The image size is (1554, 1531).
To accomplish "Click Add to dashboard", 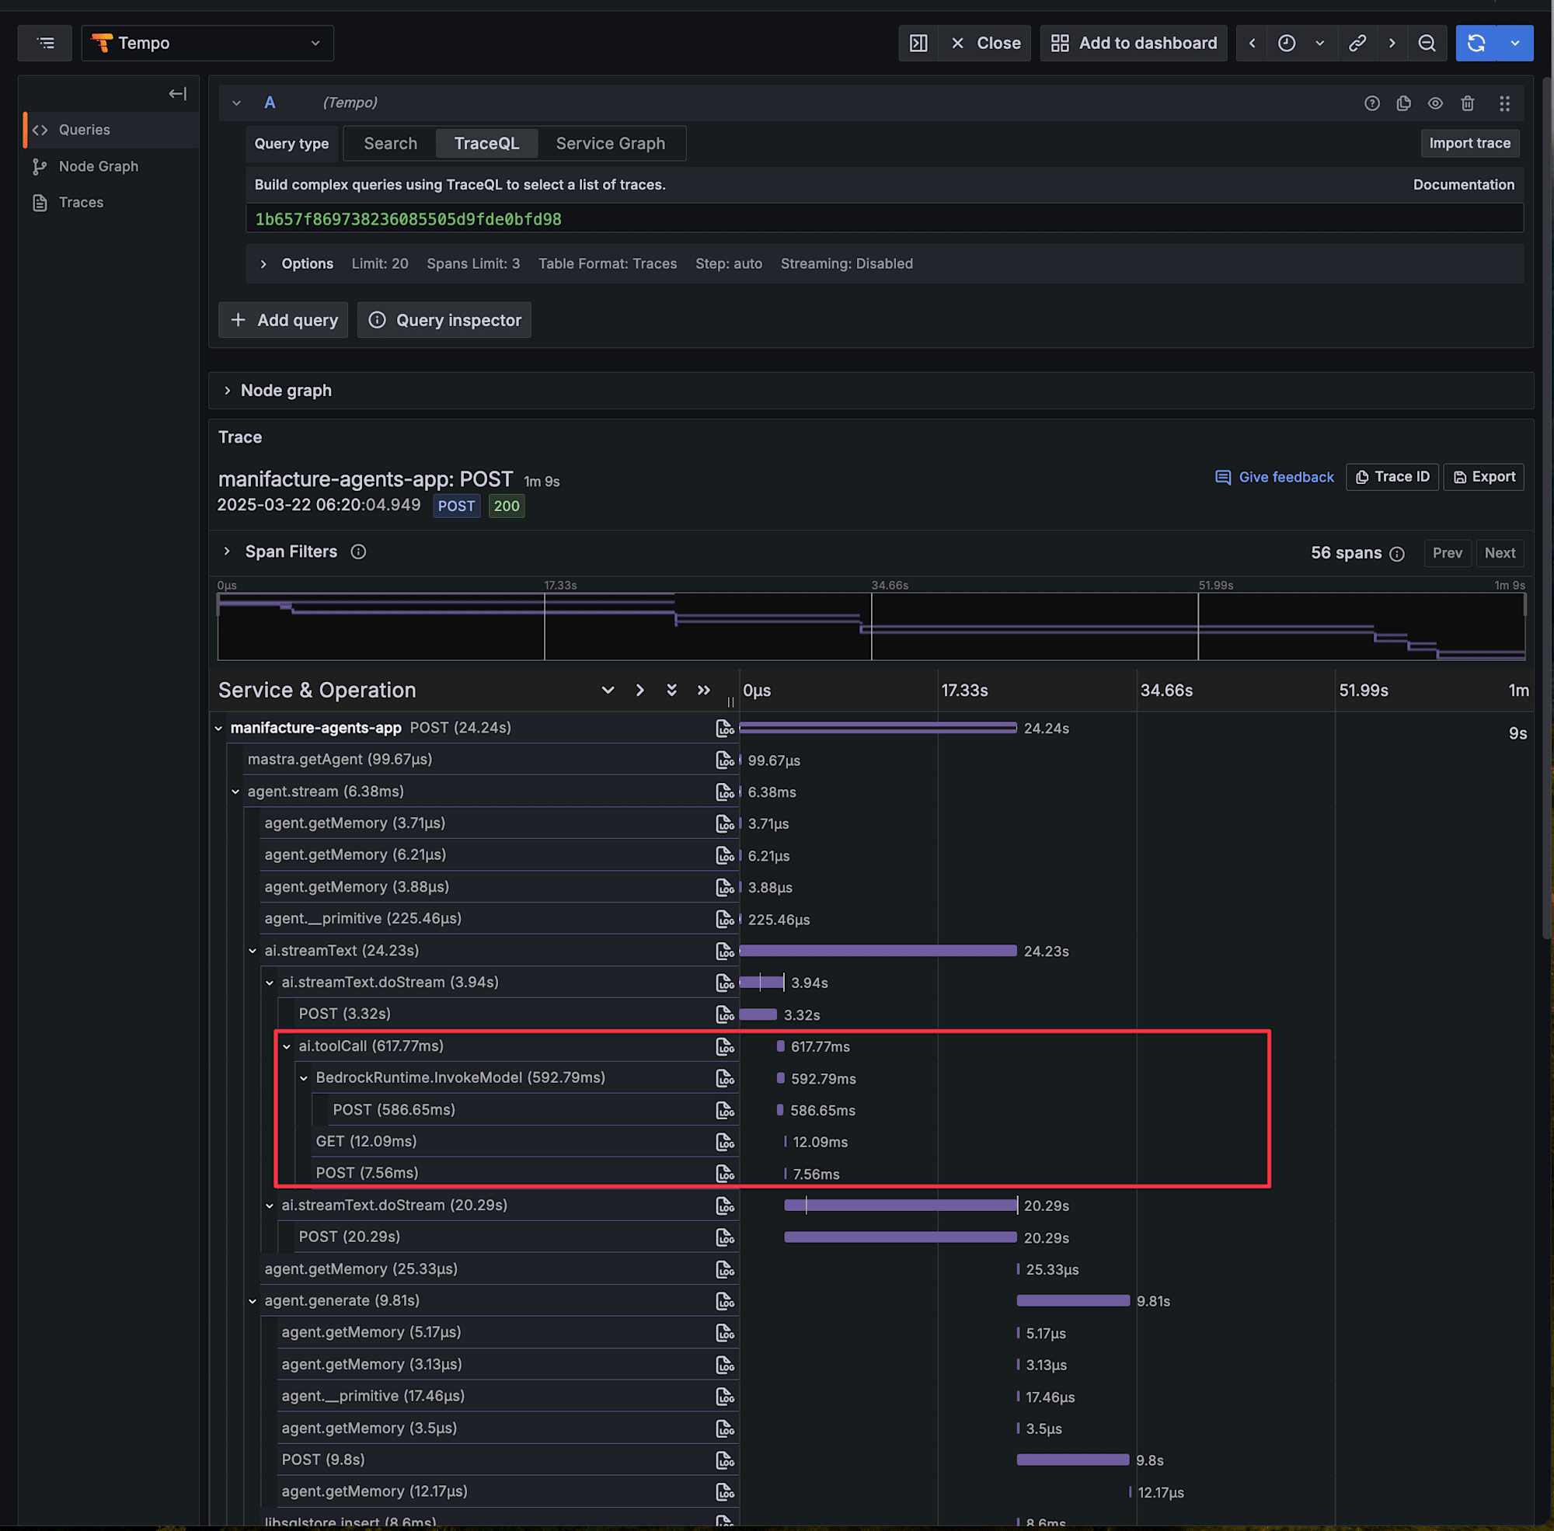I will pos(1134,43).
